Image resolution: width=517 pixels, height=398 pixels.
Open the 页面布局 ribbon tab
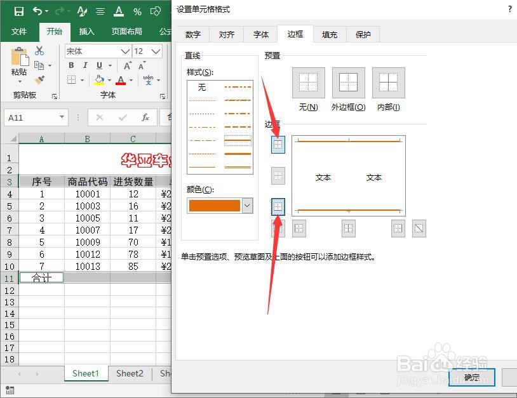tap(127, 32)
